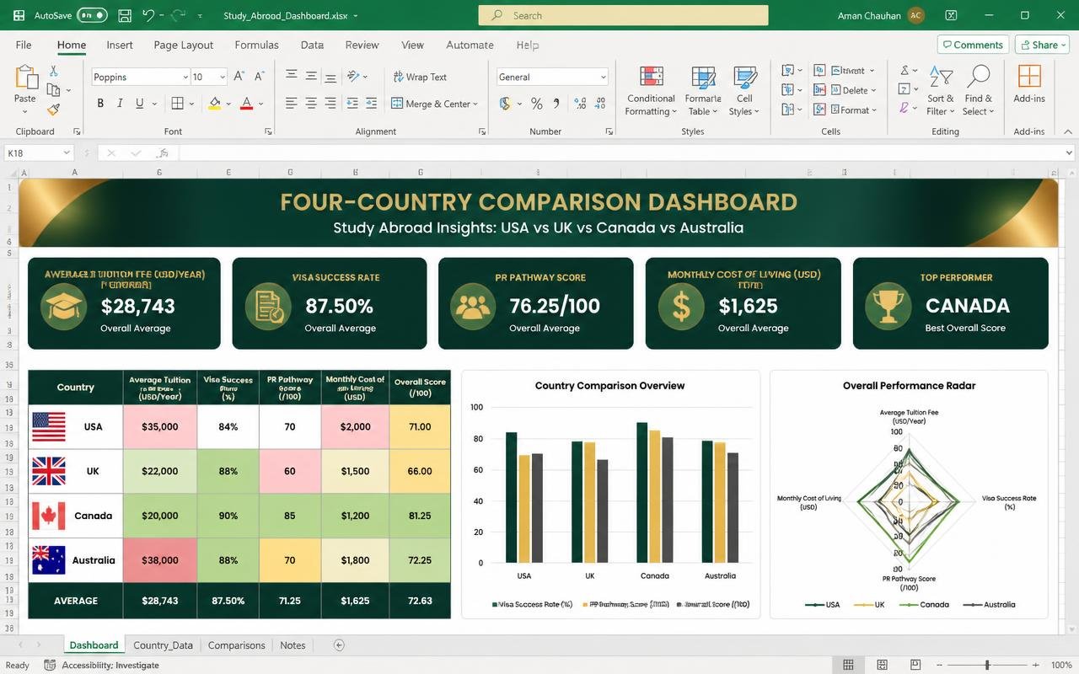Undo the last action
This screenshot has width=1079, height=674.
point(148,15)
